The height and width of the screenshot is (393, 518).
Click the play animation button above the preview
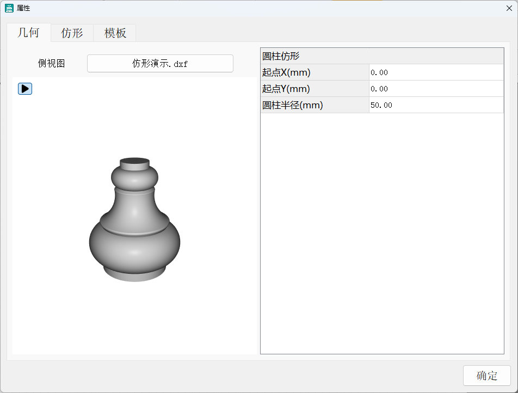[x=25, y=89]
